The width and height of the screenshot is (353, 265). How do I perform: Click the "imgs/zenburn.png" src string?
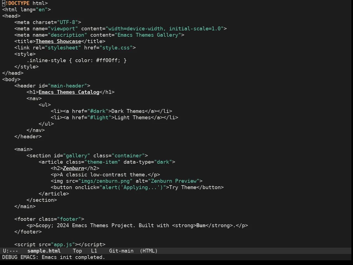[105, 181]
